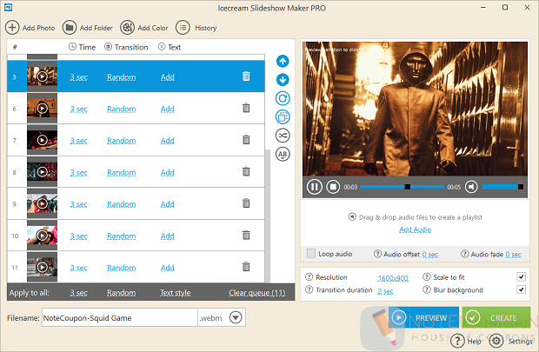Change slide 6 time of 3 sec
539x352 pixels.
79,109
